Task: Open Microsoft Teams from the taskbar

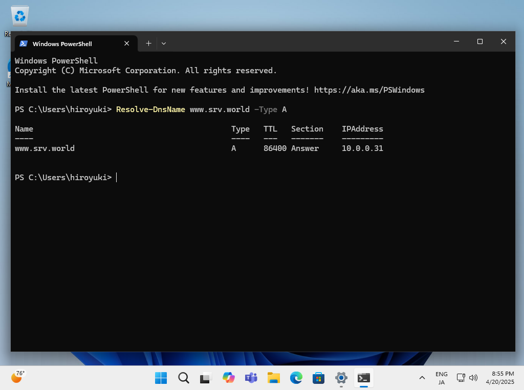Action: (251, 378)
